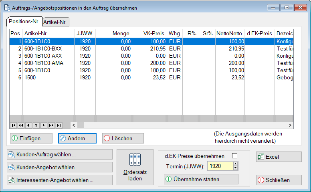
Task: Start the transfer with Übernahme starten
Action: click(201, 179)
